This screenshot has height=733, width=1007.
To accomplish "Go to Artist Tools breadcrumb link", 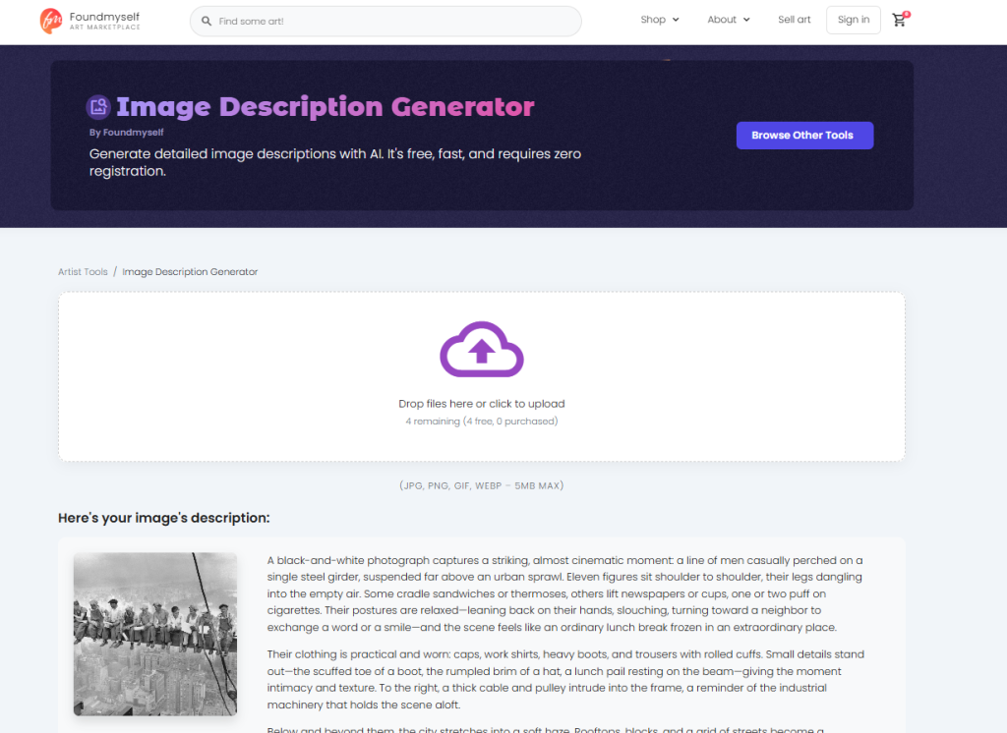I will tap(83, 272).
